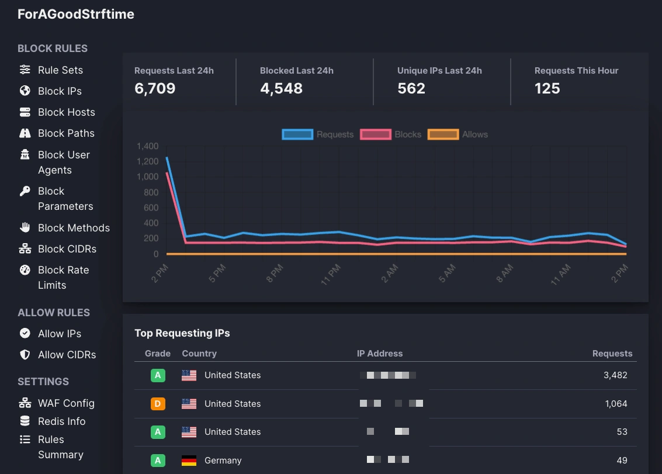Click the Germany flag icon

tap(189, 461)
